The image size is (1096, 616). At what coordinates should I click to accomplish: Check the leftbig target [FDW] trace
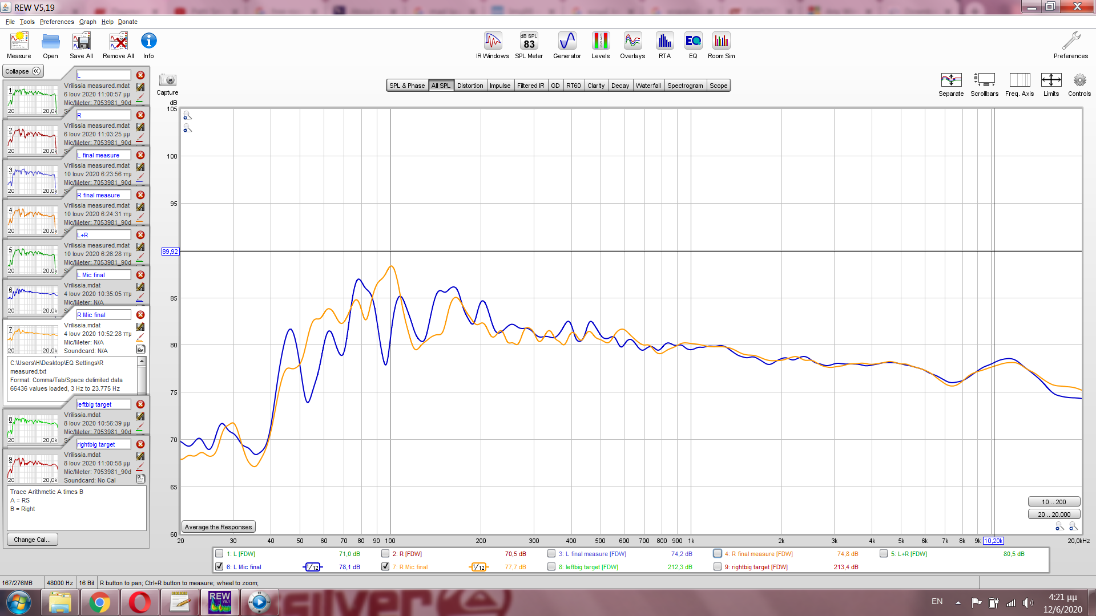[x=551, y=566]
